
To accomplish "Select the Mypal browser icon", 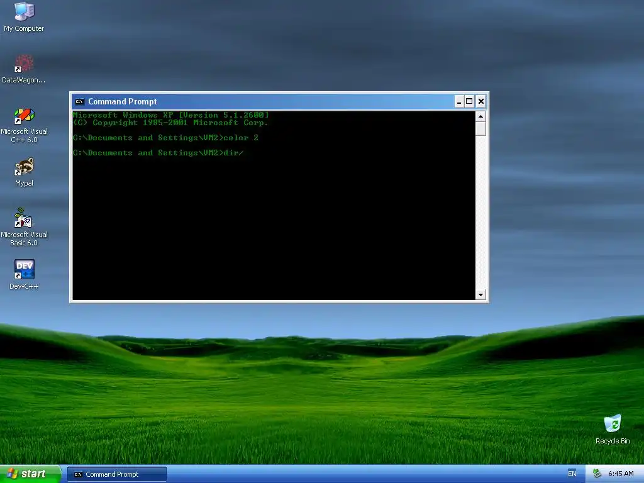I will 24,172.
